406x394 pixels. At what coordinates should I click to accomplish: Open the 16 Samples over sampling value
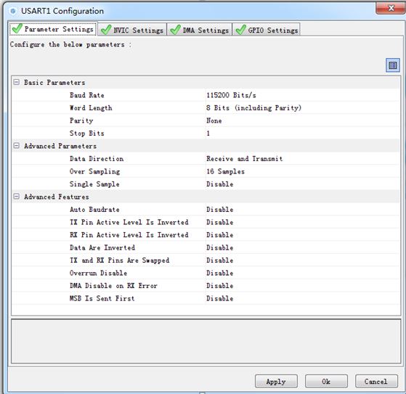point(225,171)
